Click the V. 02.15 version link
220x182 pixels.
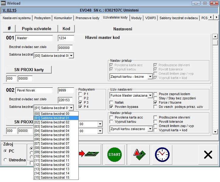[9, 10]
